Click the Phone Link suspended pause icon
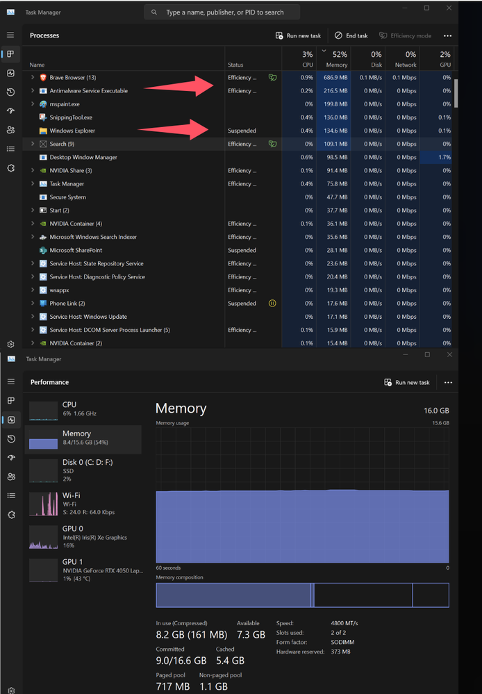Screen dimensions: 482x694 pos(273,303)
